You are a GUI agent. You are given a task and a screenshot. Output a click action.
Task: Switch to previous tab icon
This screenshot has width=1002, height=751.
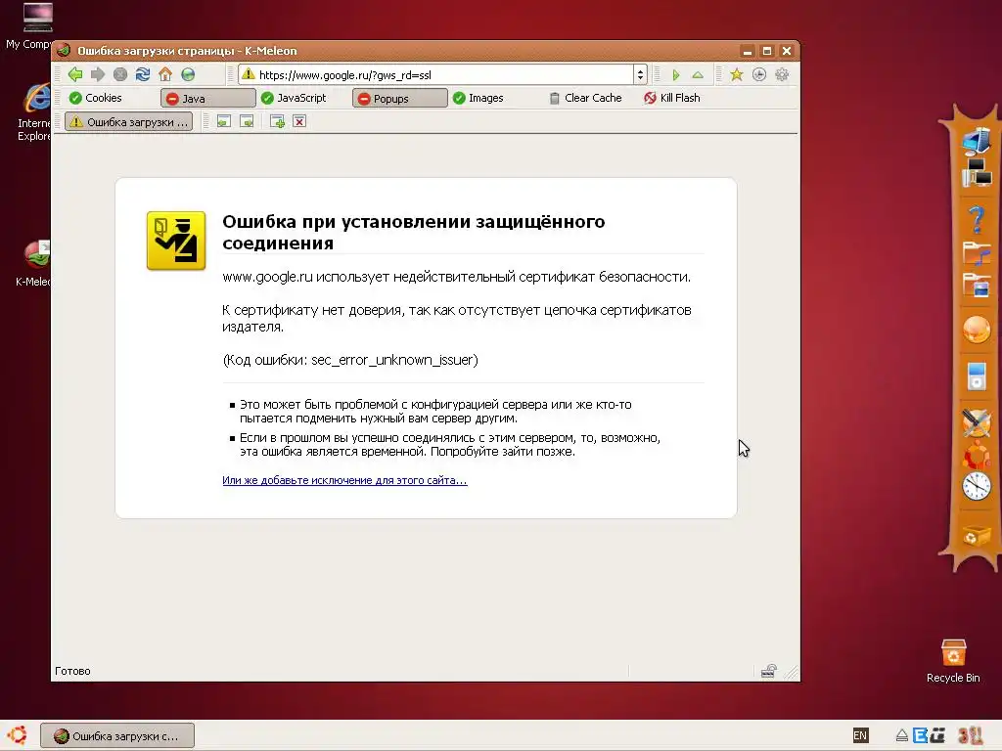point(224,121)
